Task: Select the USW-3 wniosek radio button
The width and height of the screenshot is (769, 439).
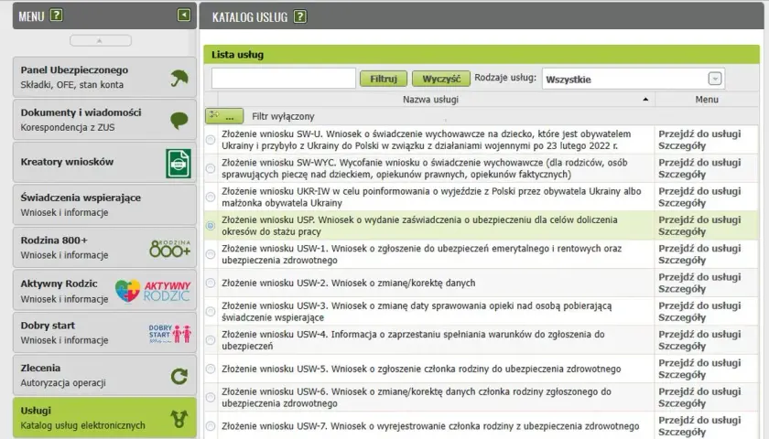Action: coord(211,311)
